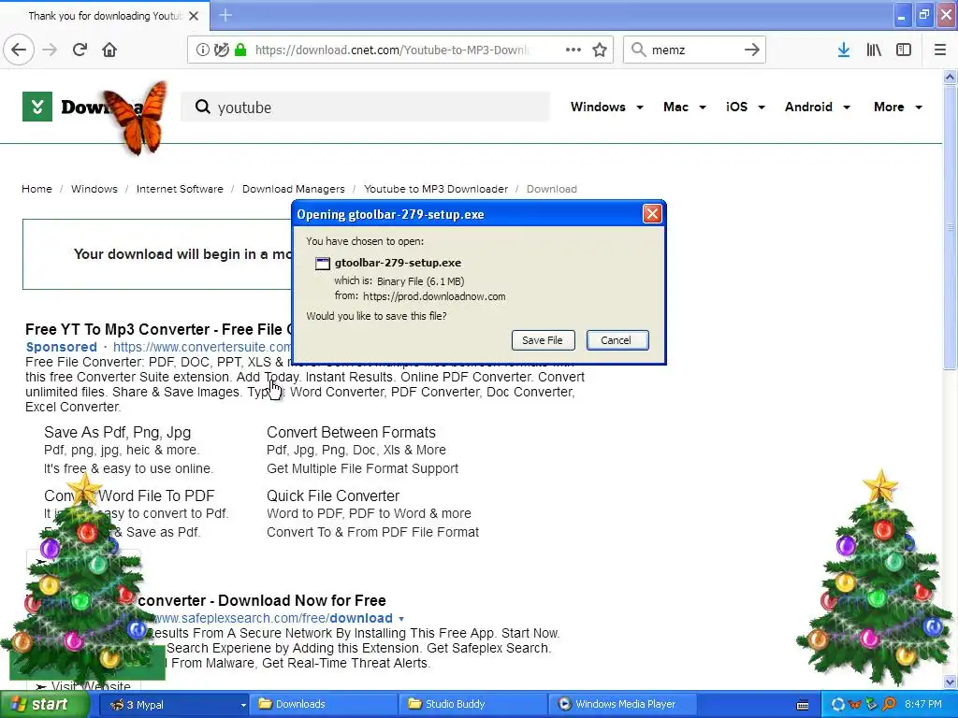Switch to Downloads taskbar window
Screen dimensions: 958x718
[x=324, y=705]
